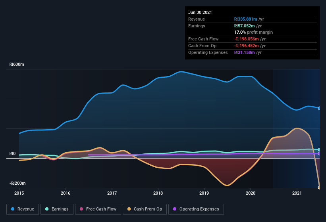
Task: Click the ₪31.158m operating expenses value
Action: pos(244,52)
